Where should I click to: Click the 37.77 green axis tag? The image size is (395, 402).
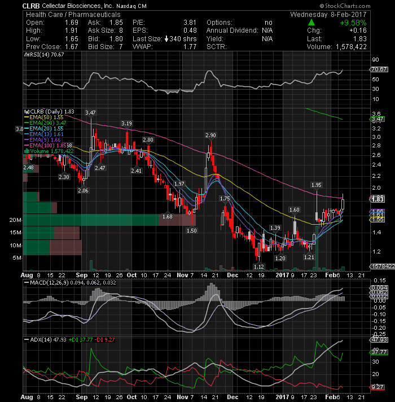pyautogui.click(x=379, y=352)
